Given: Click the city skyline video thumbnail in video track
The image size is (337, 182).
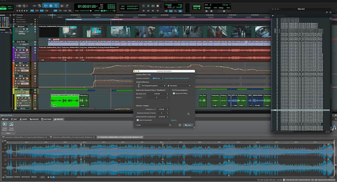Looking at the screenshot, I should [x=120, y=32].
